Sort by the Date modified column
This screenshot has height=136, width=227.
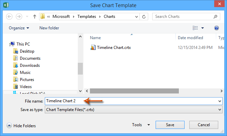click(190, 38)
